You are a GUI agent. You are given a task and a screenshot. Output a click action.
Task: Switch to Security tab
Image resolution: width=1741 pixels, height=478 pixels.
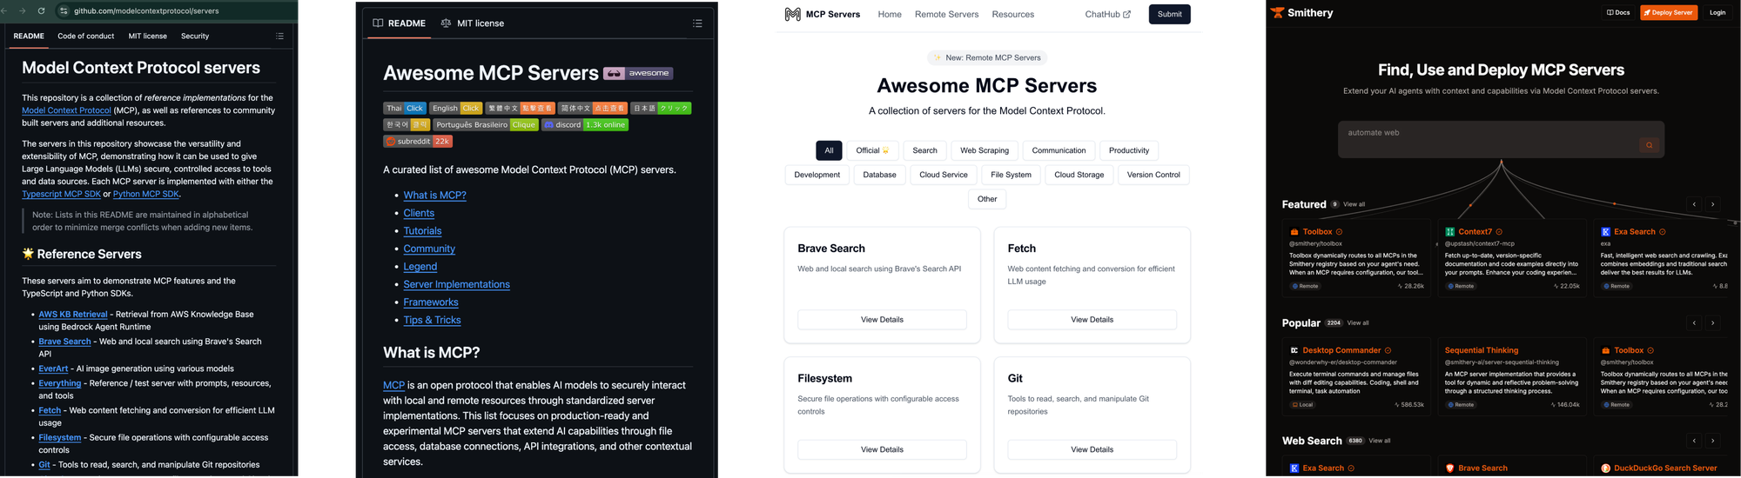click(x=195, y=37)
